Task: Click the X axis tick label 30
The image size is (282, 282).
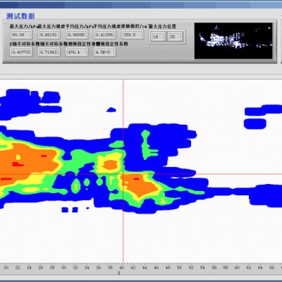Action: point(63,267)
